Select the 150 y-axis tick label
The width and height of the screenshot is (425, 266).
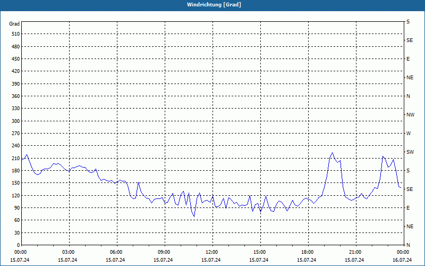[16, 183]
